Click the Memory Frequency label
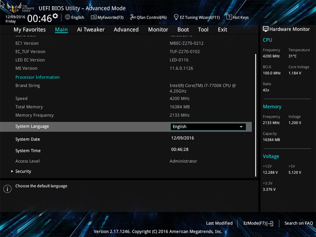This screenshot has width=316, height=237. coord(35,115)
